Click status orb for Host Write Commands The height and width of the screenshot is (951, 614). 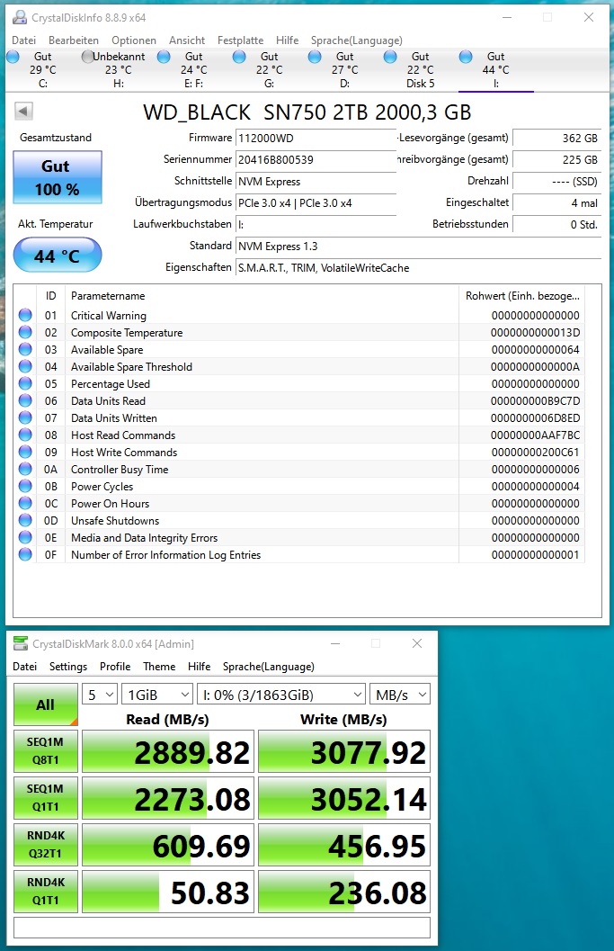pos(25,452)
